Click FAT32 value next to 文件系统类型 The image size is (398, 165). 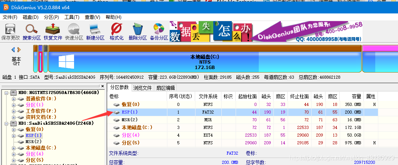pos(232,153)
